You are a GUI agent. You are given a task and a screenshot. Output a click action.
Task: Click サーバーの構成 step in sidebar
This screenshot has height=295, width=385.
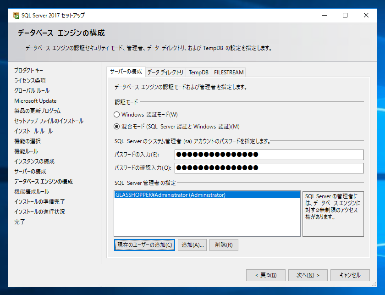click(30, 171)
